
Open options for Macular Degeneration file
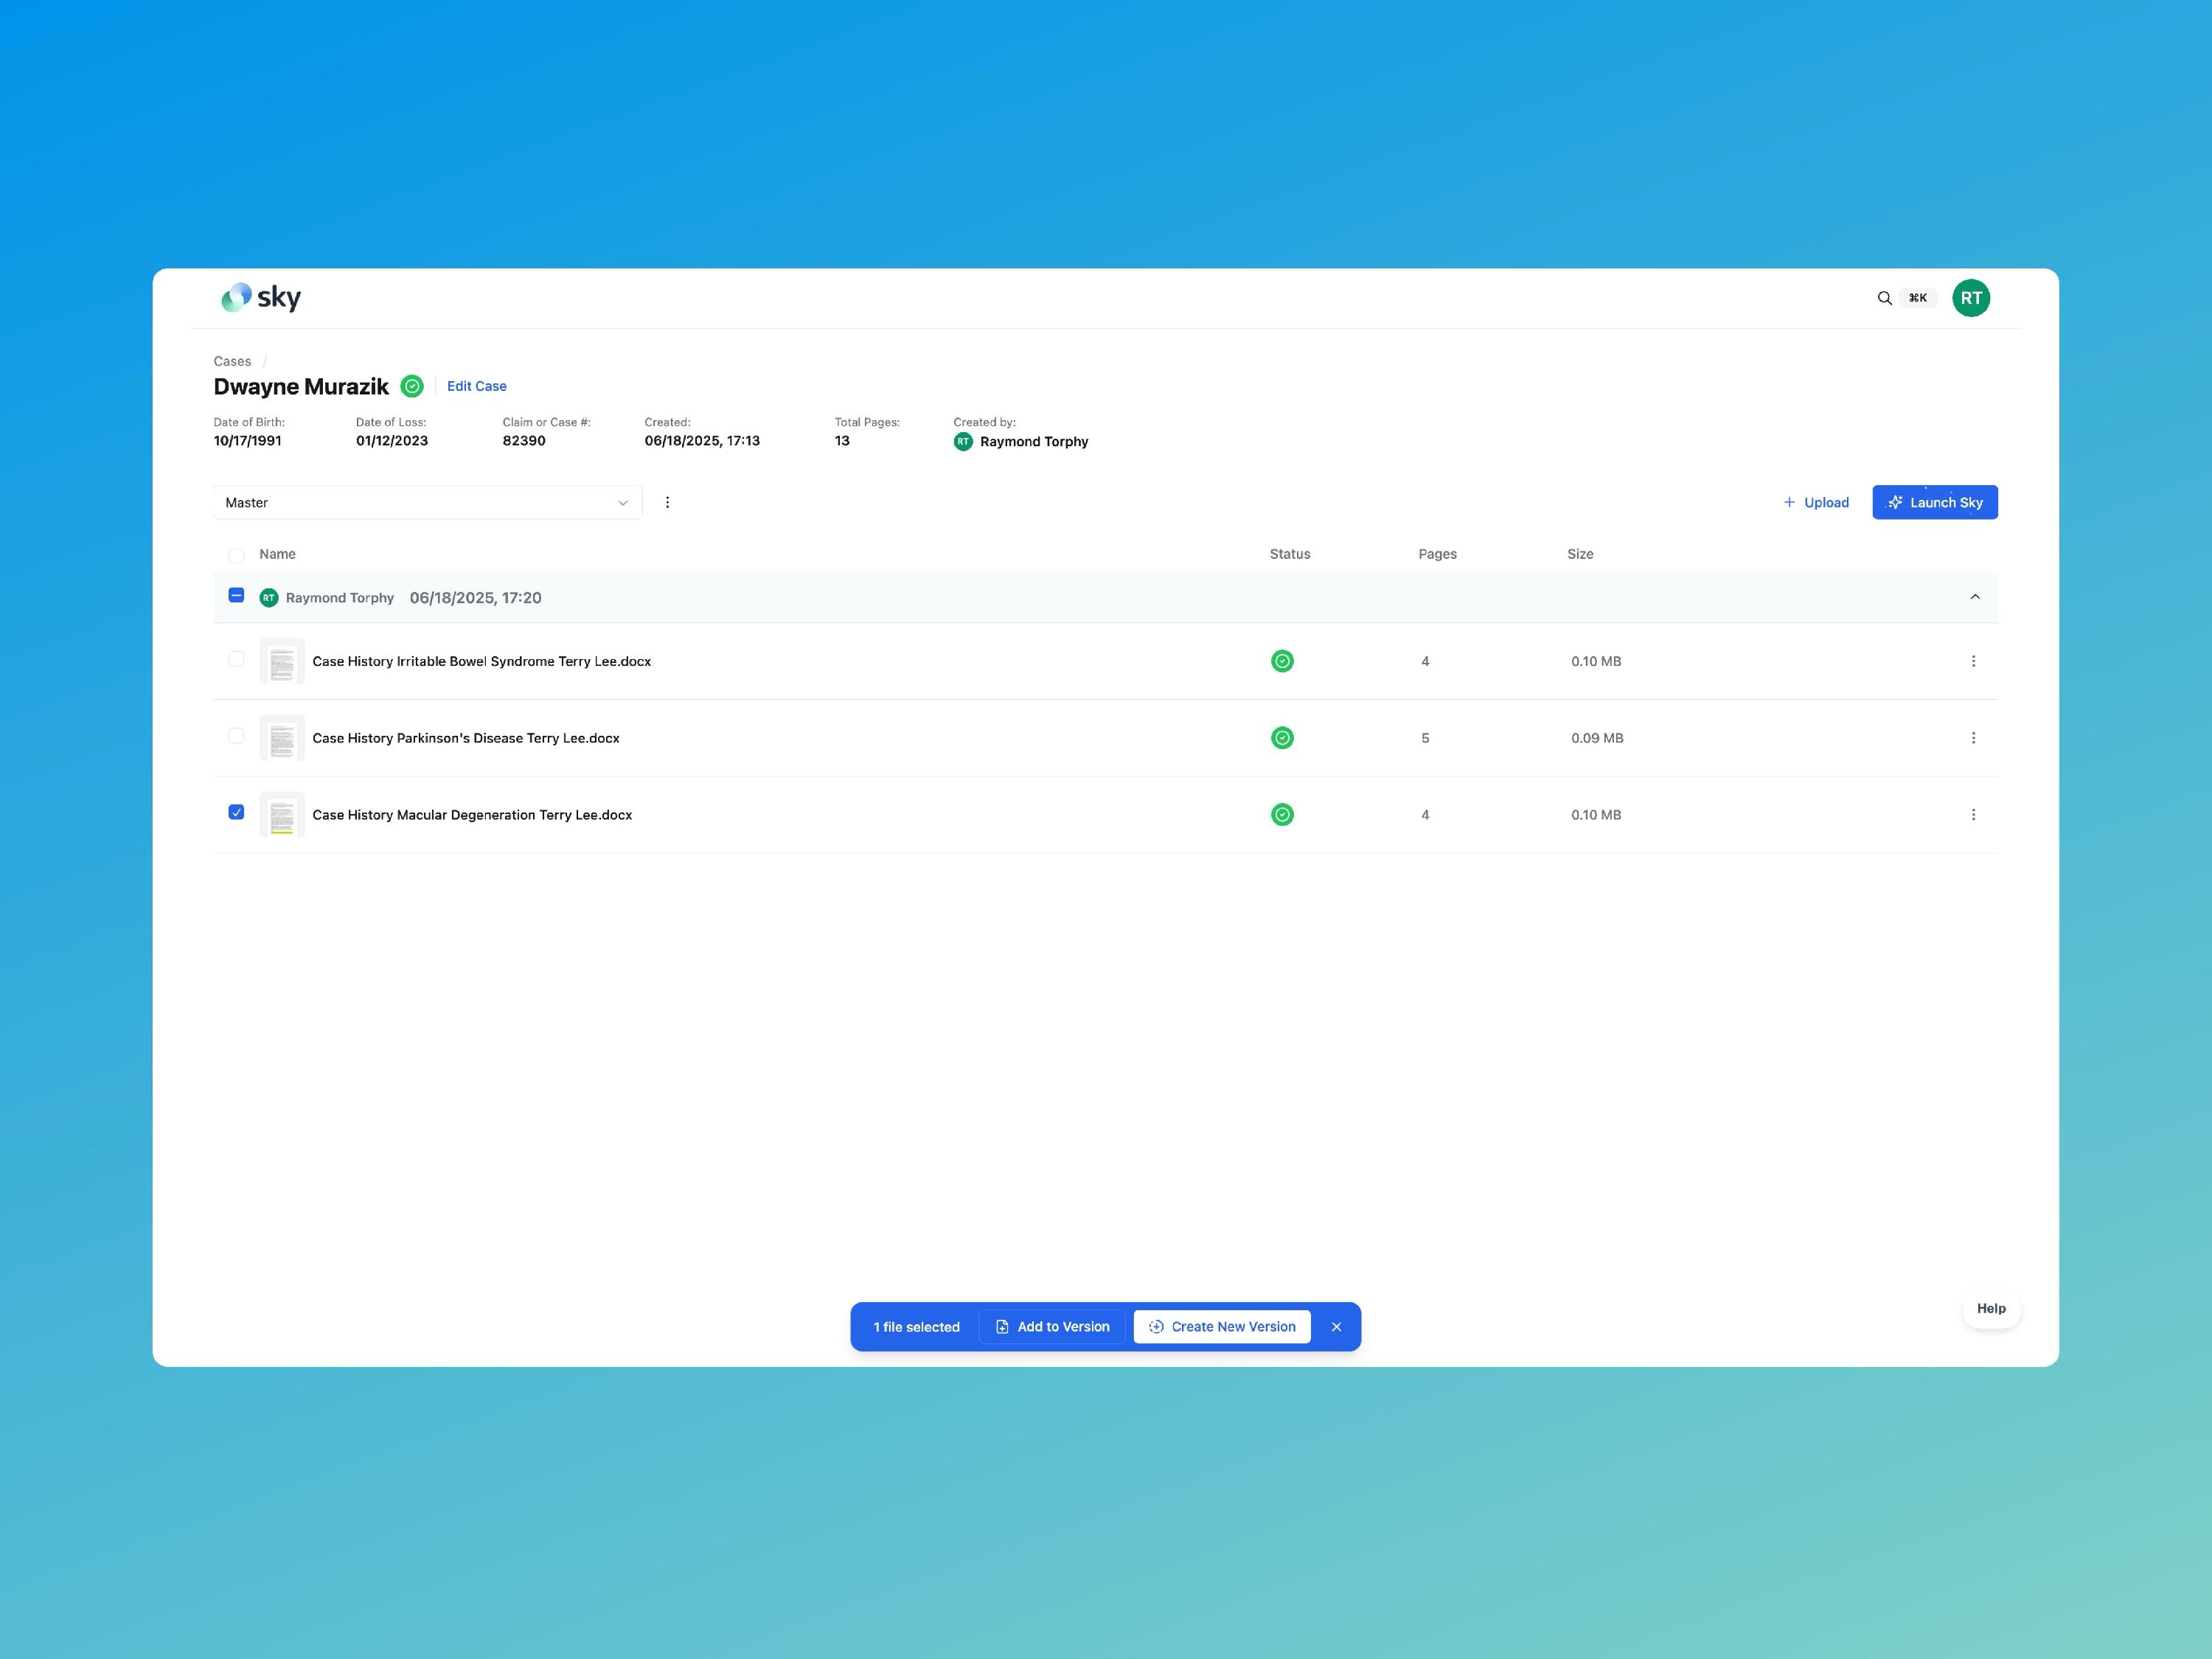coord(1972,815)
